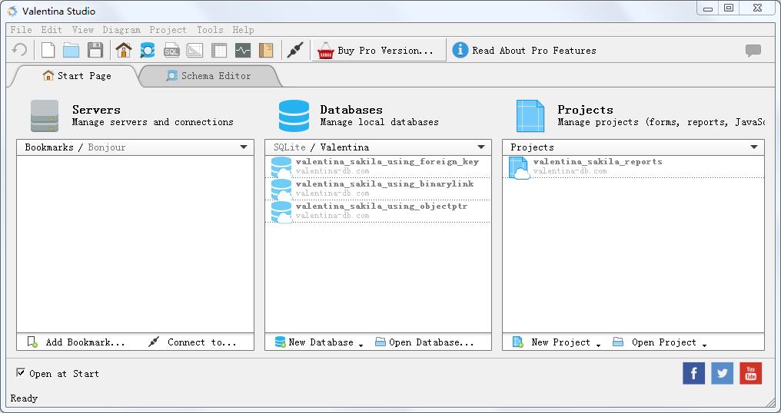781x413 pixels.
Task: Open Schema Editor toolbar icon
Action: tap(148, 50)
